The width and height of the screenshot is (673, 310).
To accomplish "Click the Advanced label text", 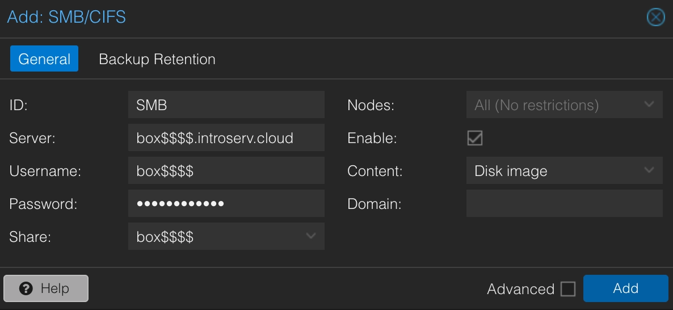I will coord(520,289).
